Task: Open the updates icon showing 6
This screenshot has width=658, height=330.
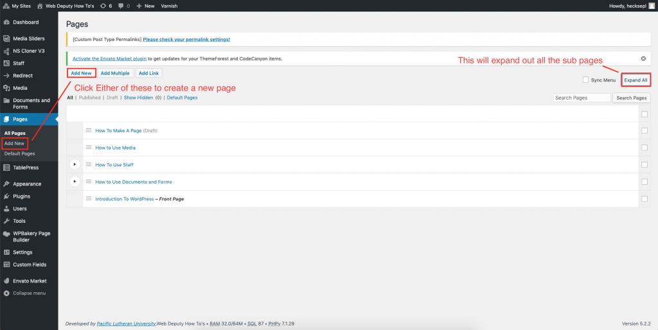Action: click(103, 6)
